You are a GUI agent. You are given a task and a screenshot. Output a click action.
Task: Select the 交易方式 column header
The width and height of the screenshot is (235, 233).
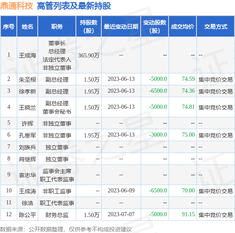point(215,27)
